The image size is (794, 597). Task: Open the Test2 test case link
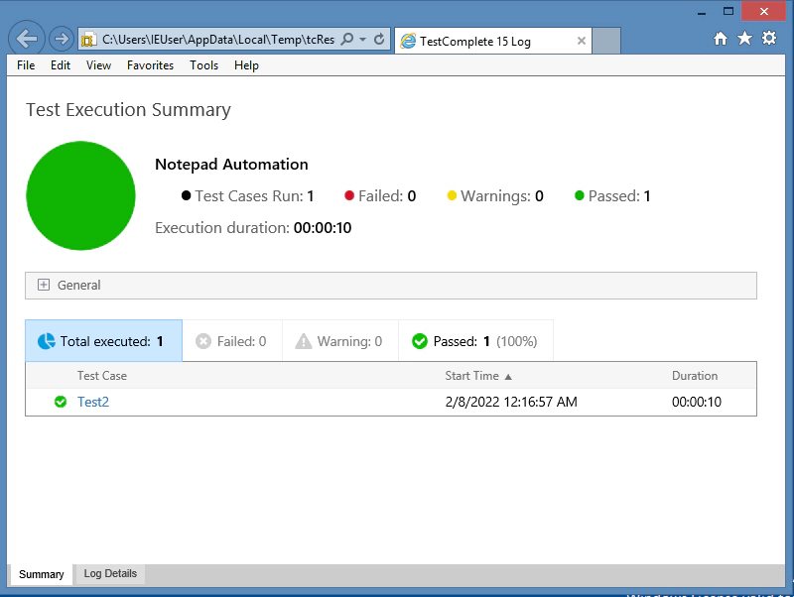point(93,402)
